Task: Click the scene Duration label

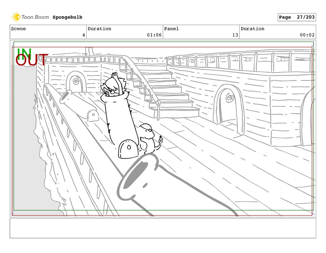Action: [x=99, y=29]
